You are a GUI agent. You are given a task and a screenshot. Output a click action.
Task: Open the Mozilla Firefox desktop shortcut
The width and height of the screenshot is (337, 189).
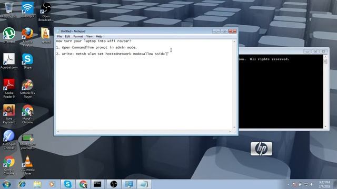click(x=27, y=37)
